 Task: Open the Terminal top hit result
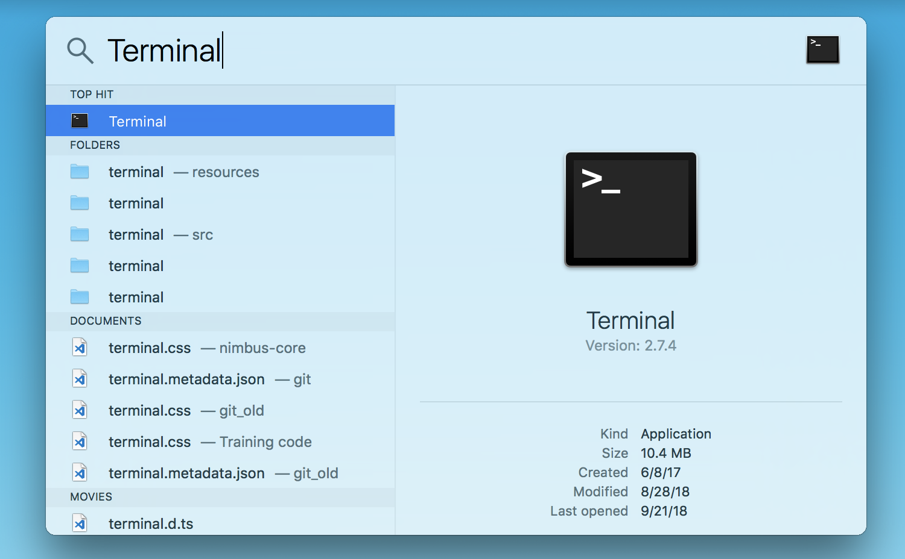pyautogui.click(x=220, y=121)
